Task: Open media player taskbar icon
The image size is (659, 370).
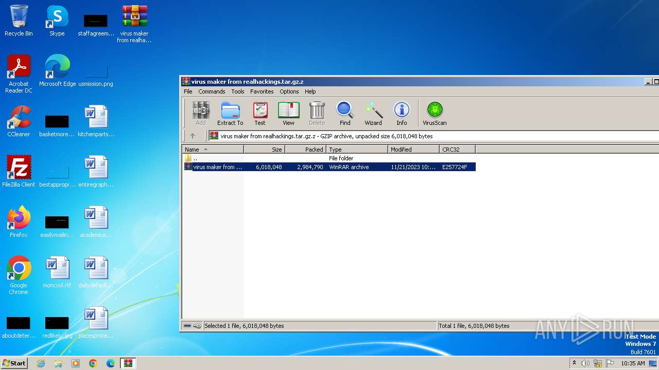Action: point(76,363)
